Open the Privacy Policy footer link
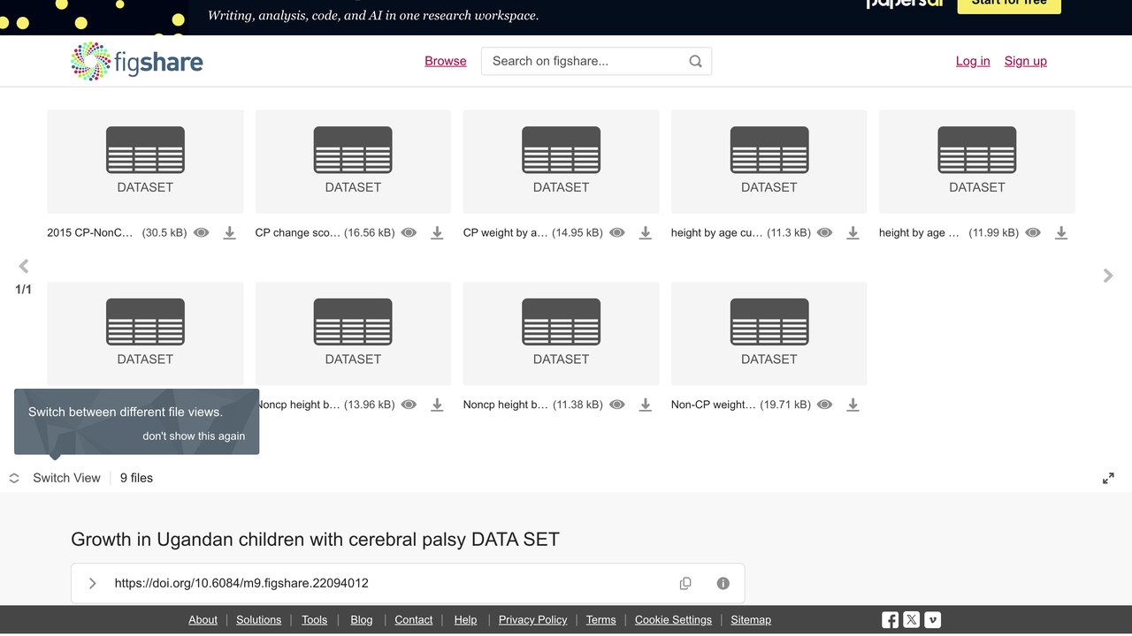1132x636 pixels. click(532, 620)
